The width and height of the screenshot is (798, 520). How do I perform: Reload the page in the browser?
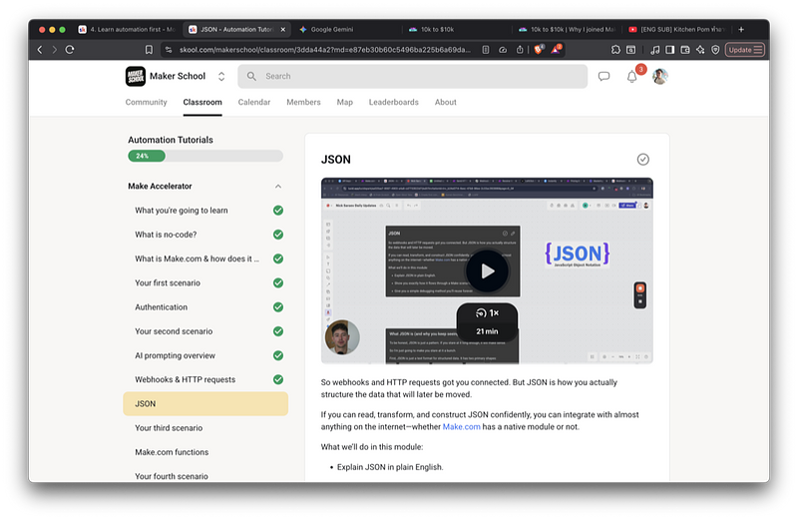tap(70, 49)
